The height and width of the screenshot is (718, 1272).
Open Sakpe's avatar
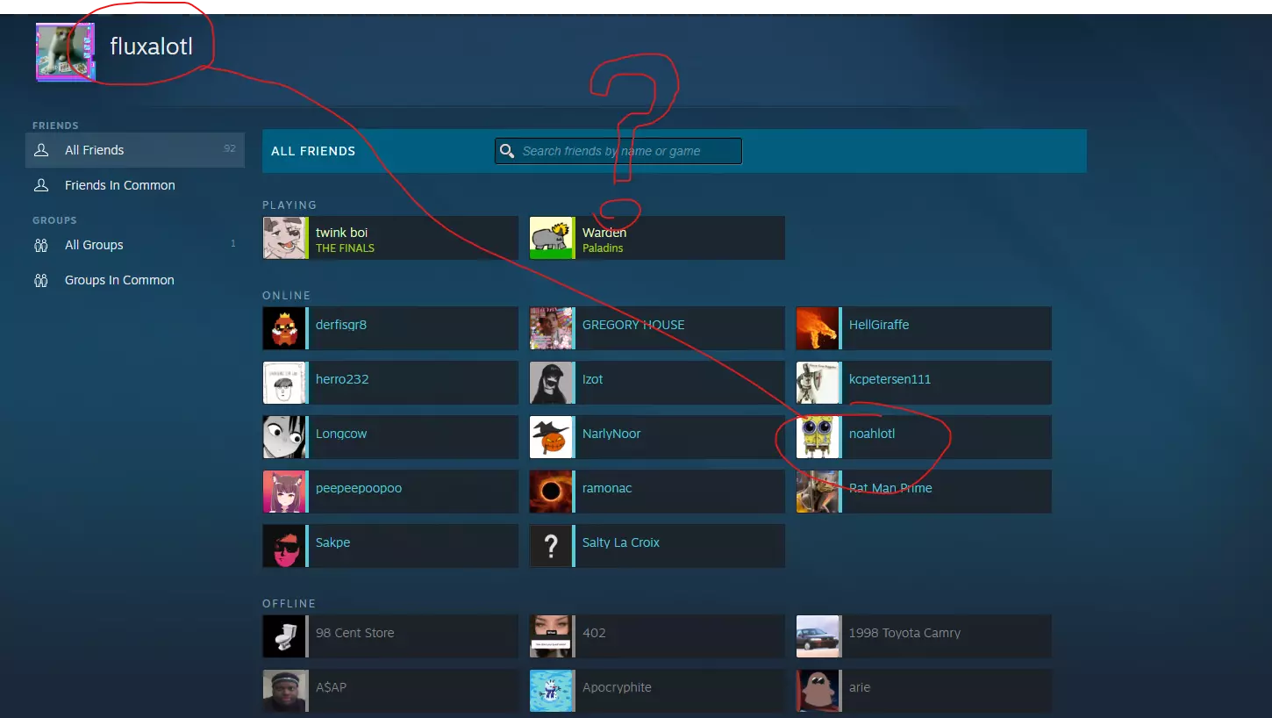tap(284, 546)
